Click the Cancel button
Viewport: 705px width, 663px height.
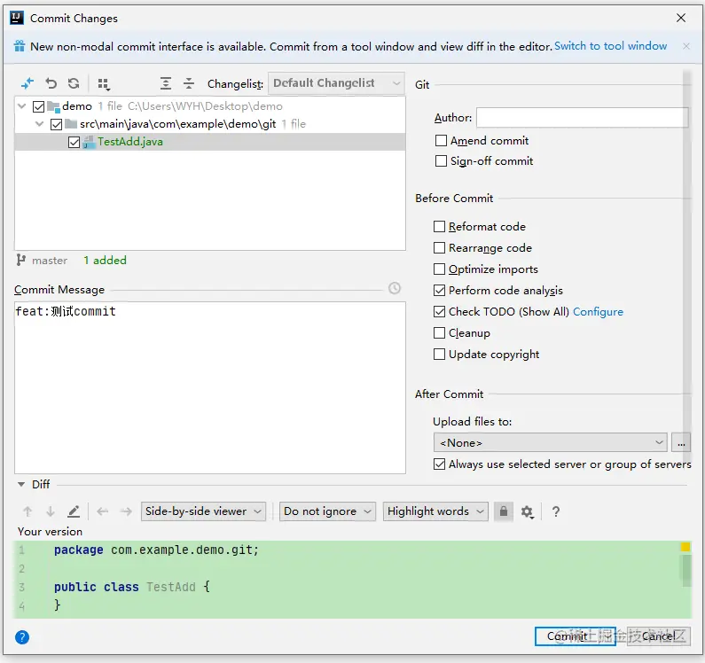pos(658,636)
